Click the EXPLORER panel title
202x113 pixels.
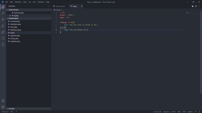(12, 6)
